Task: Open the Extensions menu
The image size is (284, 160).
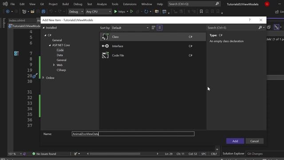Action: (x=130, y=4)
